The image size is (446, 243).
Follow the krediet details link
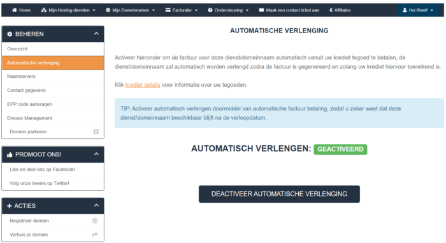pos(143,85)
